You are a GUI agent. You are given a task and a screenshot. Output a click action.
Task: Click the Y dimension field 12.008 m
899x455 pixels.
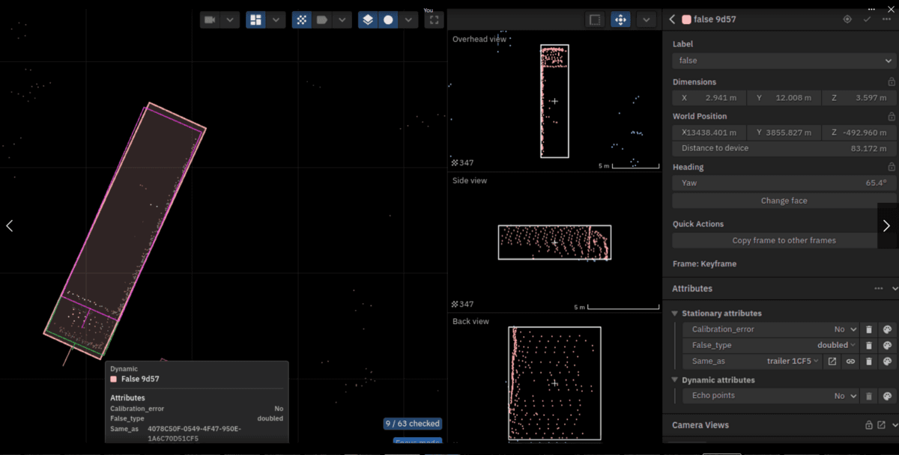(784, 98)
